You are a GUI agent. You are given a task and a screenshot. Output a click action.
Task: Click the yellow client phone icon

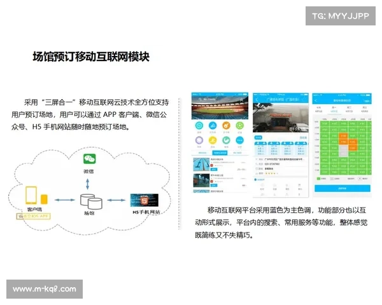pos(31,195)
